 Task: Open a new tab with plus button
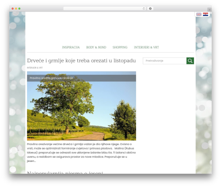coord(210,10)
